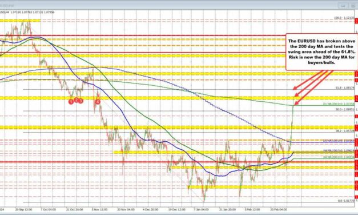This screenshot has height=215, width=358.
Task: Click the 5 Feb 12:00 time axis label
Action: click(252, 209)
